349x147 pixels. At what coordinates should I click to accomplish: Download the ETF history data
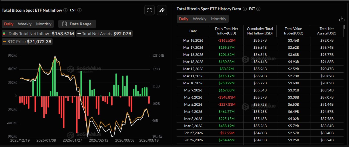coord(342,19)
